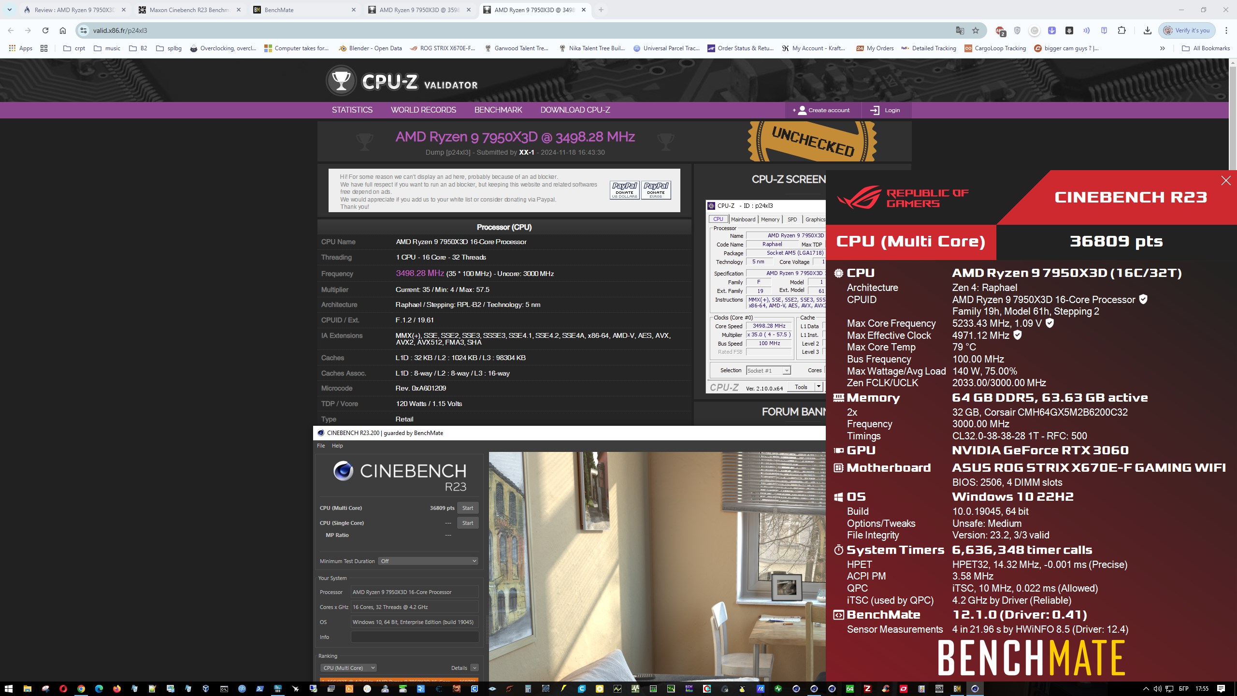The image size is (1237, 696).
Task: Click the Verify it's you profile button
Action: [1187, 30]
